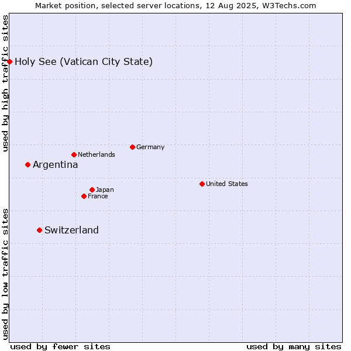The height and width of the screenshot is (351, 351).
Task: Click the chart title mentioning W3Techs.com
Action: pos(175,6)
